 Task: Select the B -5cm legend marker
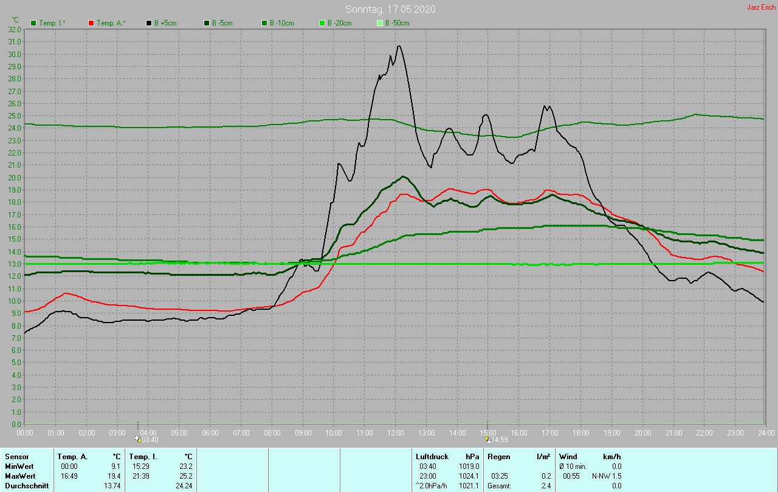pos(207,23)
